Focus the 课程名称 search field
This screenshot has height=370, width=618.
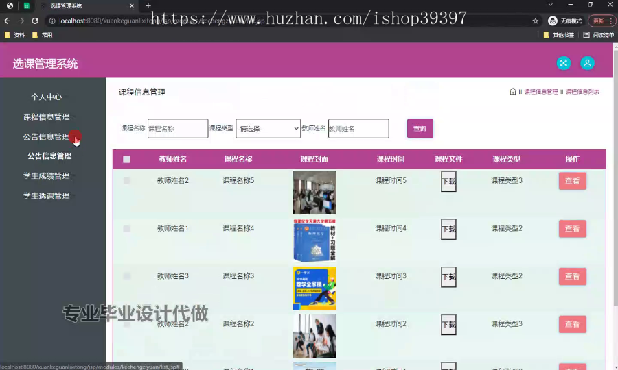point(178,129)
